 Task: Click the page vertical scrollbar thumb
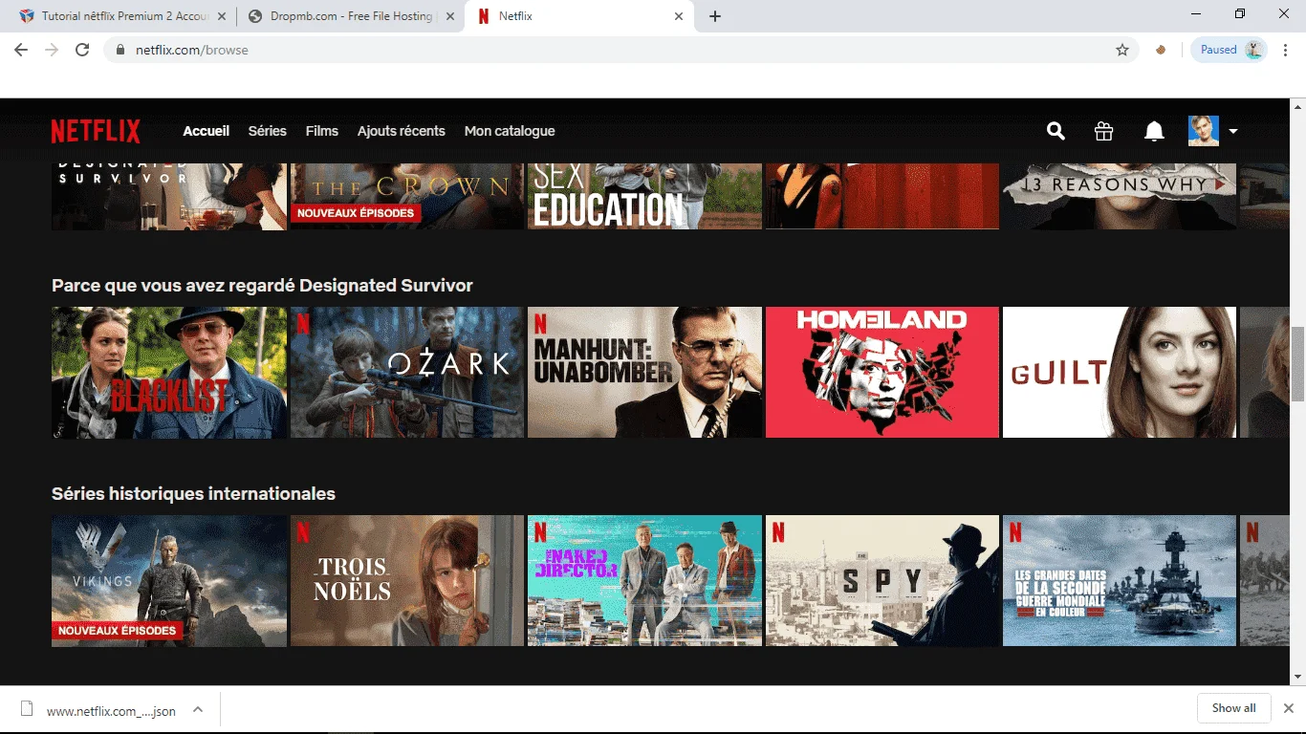1297,364
